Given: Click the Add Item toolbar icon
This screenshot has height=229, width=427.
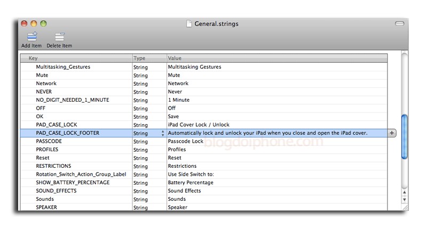Looking at the screenshot, I should [x=31, y=37].
